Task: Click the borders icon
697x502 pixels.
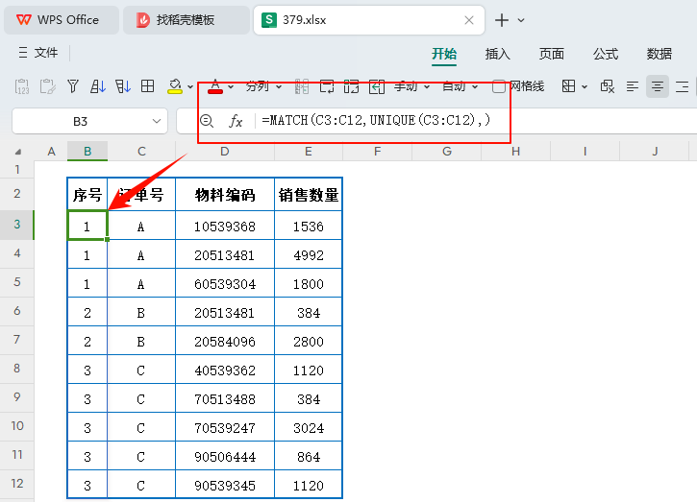Action: [568, 86]
